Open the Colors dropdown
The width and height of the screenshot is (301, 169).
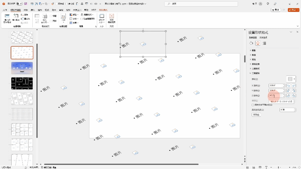coord(74,15)
